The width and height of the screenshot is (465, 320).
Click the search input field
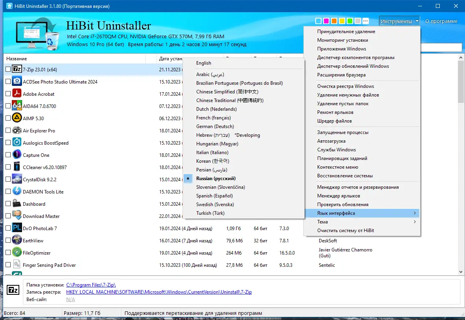(441, 47)
